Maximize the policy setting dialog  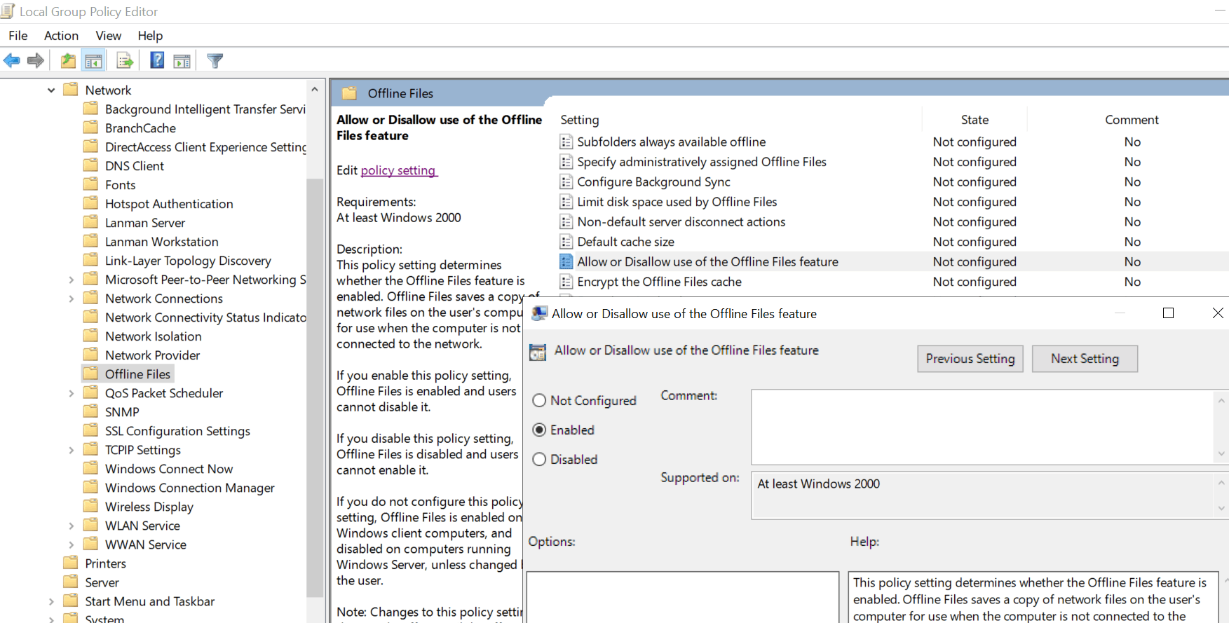click(1168, 313)
